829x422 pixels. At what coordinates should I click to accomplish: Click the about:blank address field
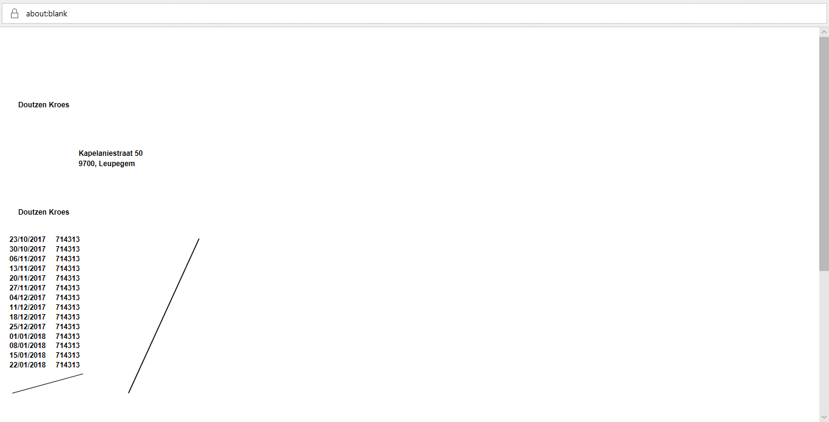pyautogui.click(x=414, y=13)
